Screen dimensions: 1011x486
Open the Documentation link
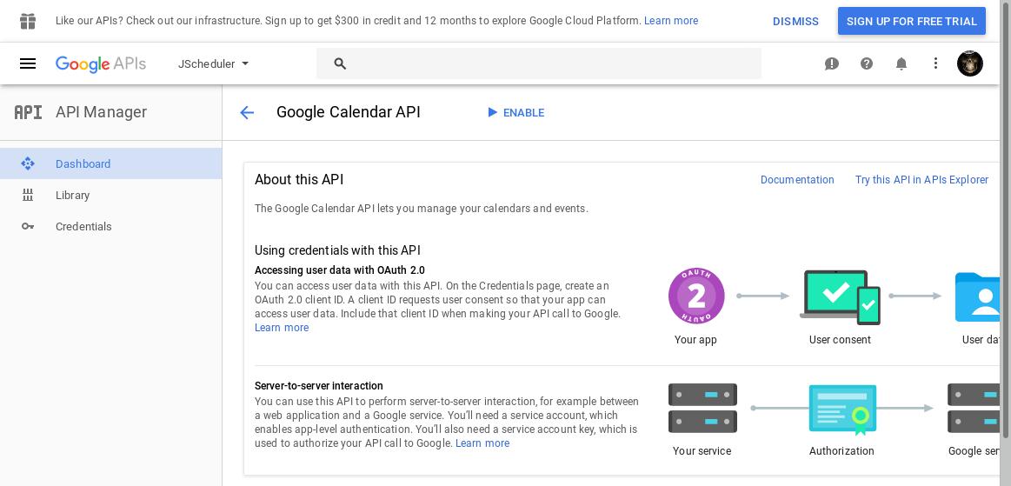tap(797, 180)
